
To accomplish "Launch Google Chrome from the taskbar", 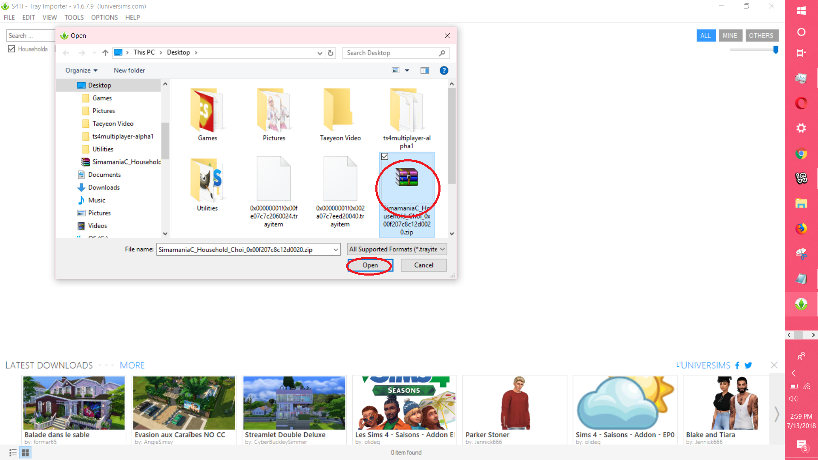I will (801, 153).
